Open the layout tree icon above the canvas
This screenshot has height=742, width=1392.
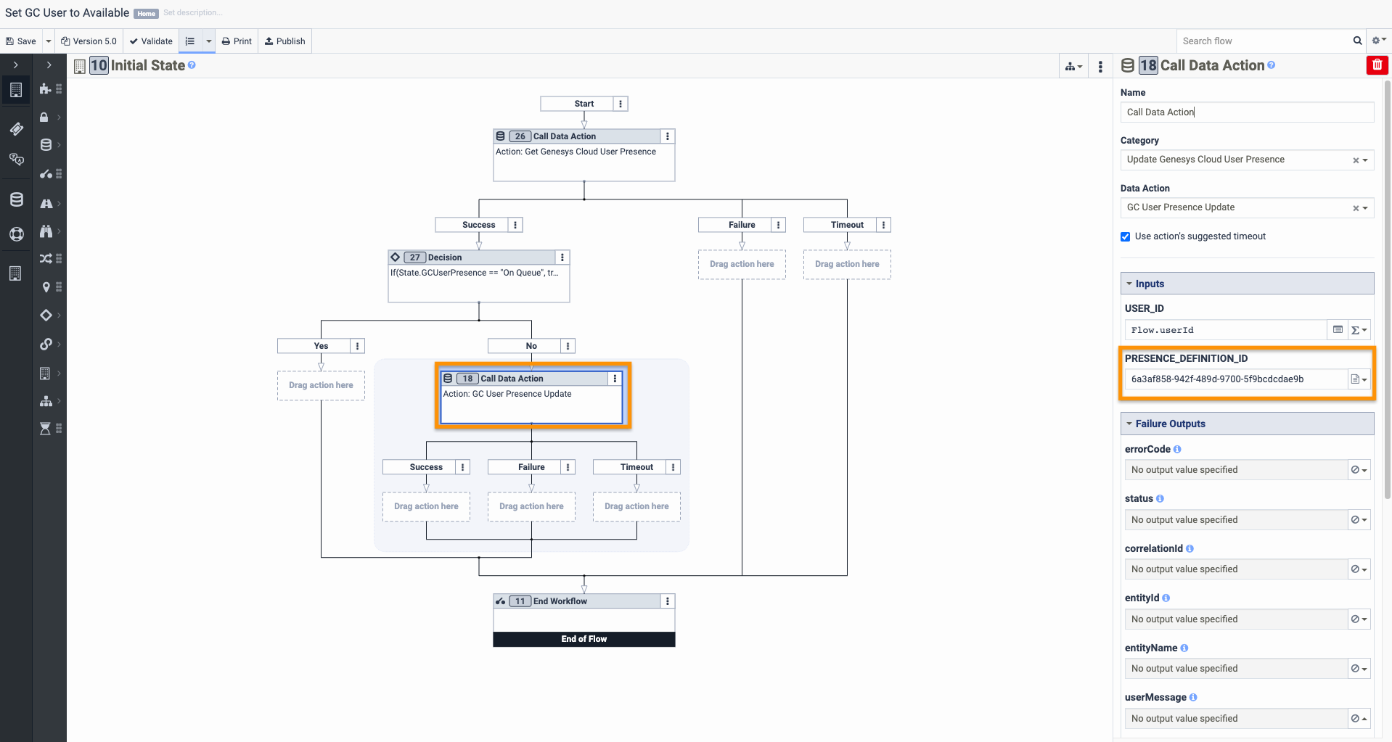coord(1073,67)
